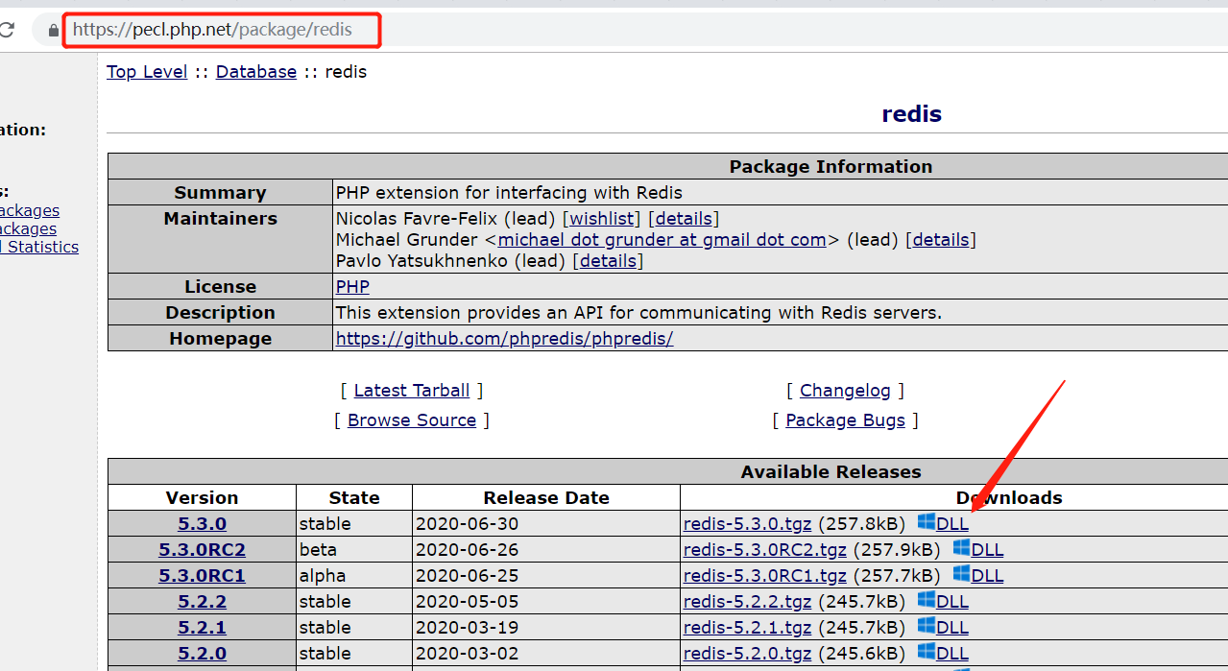
Task: Click the Windows icon in the redis-5.2.2 row
Action: coord(926,599)
